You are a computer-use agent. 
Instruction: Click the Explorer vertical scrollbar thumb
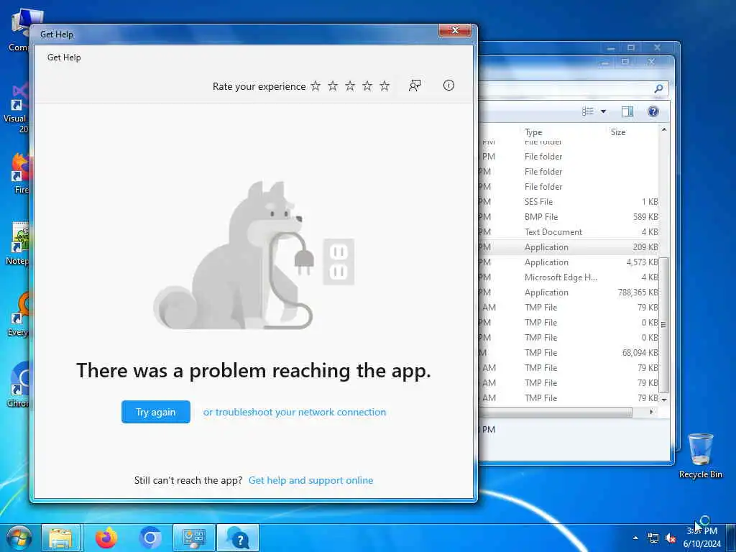[663, 324]
